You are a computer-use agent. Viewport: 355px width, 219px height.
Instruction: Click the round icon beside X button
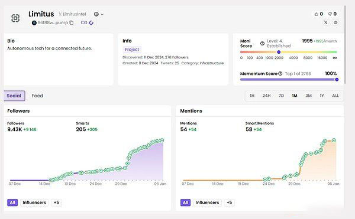point(335,22)
